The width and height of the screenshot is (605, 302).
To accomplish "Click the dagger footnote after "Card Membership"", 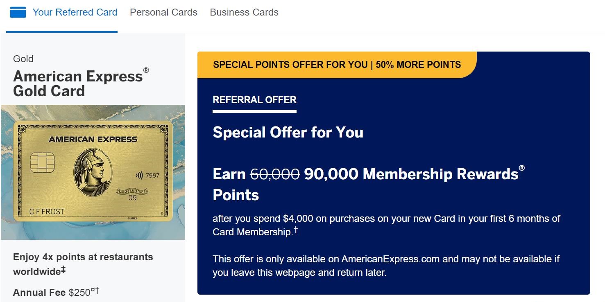I will [296, 229].
